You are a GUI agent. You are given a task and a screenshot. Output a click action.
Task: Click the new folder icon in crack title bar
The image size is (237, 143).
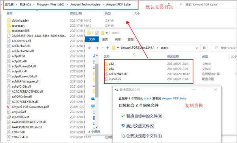pos(102,33)
